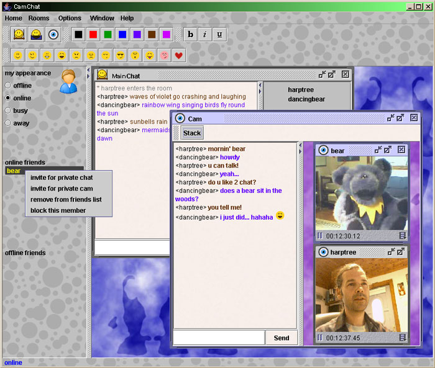Minimize the harptree cam frame
This screenshot has width=435, height=368.
coord(391,251)
